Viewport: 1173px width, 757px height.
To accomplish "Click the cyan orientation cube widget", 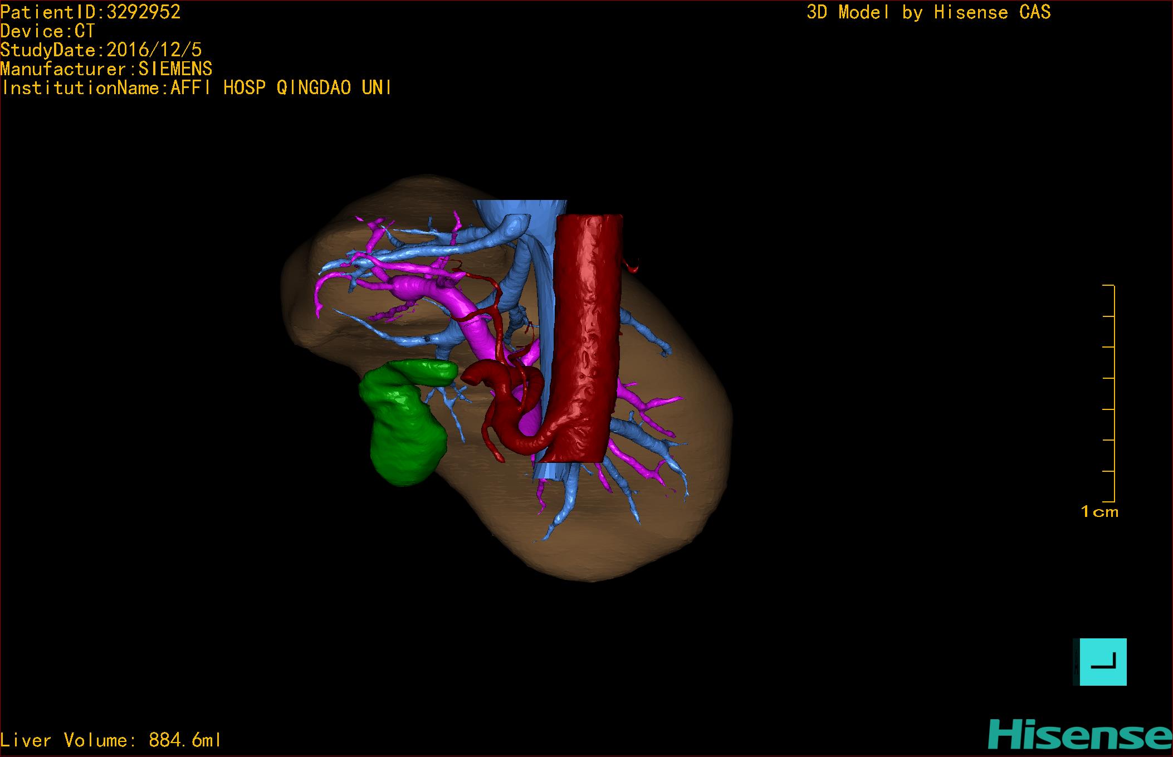I will point(1102,662).
